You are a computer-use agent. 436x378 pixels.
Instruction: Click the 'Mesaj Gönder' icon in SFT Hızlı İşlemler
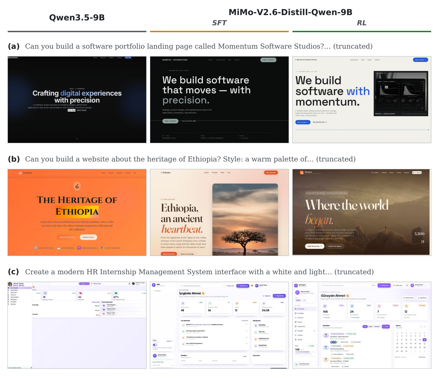tap(256, 346)
